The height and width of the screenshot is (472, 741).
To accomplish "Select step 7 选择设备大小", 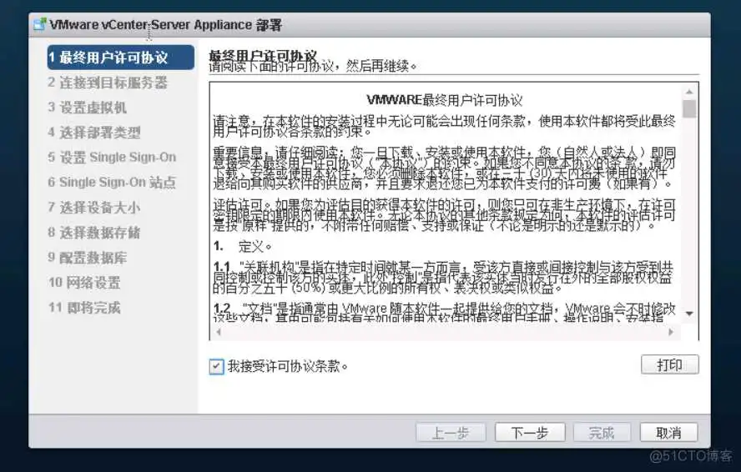I will click(x=94, y=208).
